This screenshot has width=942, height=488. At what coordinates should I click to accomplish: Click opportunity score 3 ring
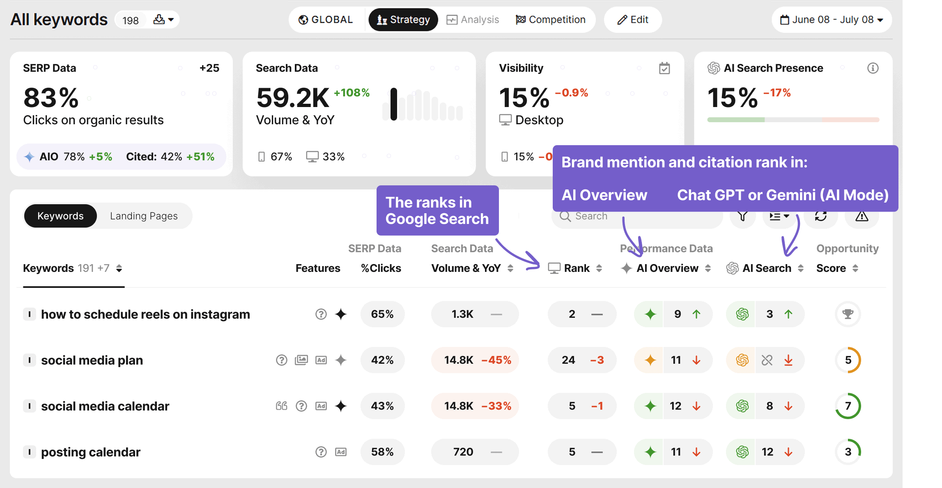[848, 452]
